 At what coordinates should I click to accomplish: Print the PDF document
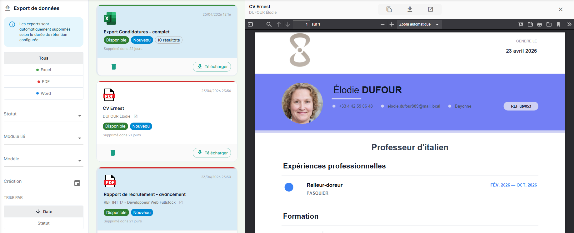pyautogui.click(x=540, y=24)
